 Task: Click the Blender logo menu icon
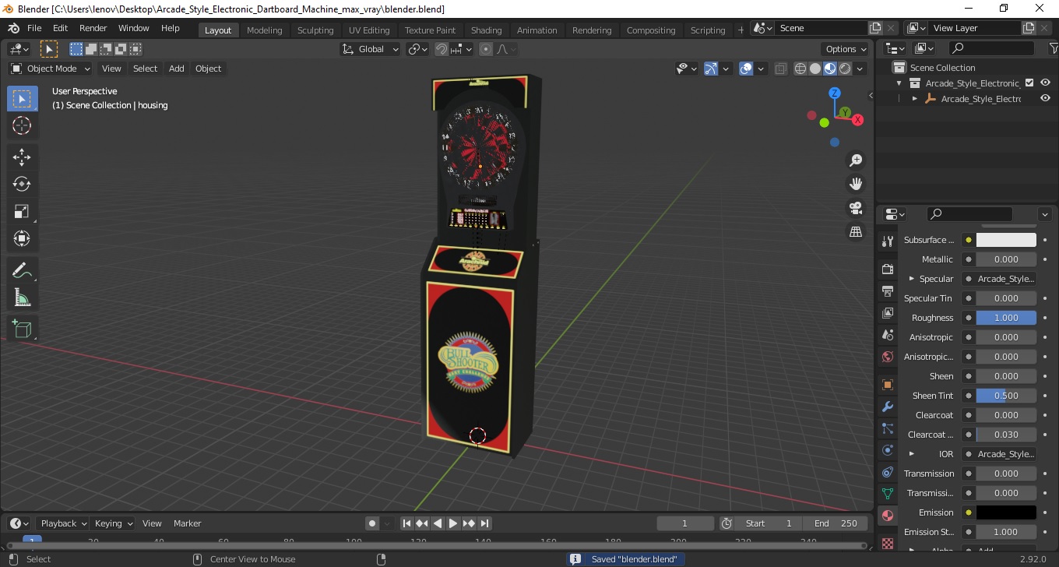pyautogui.click(x=13, y=28)
